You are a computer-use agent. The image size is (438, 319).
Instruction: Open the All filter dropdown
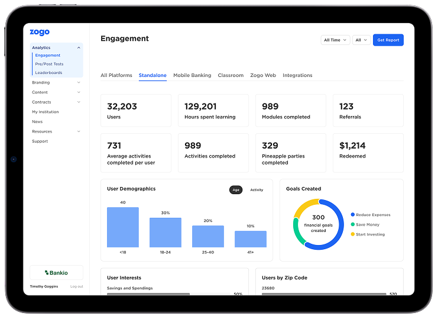pos(361,40)
